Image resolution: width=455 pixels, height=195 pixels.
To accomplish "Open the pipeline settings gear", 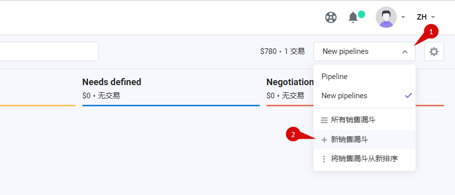I will click(x=434, y=52).
